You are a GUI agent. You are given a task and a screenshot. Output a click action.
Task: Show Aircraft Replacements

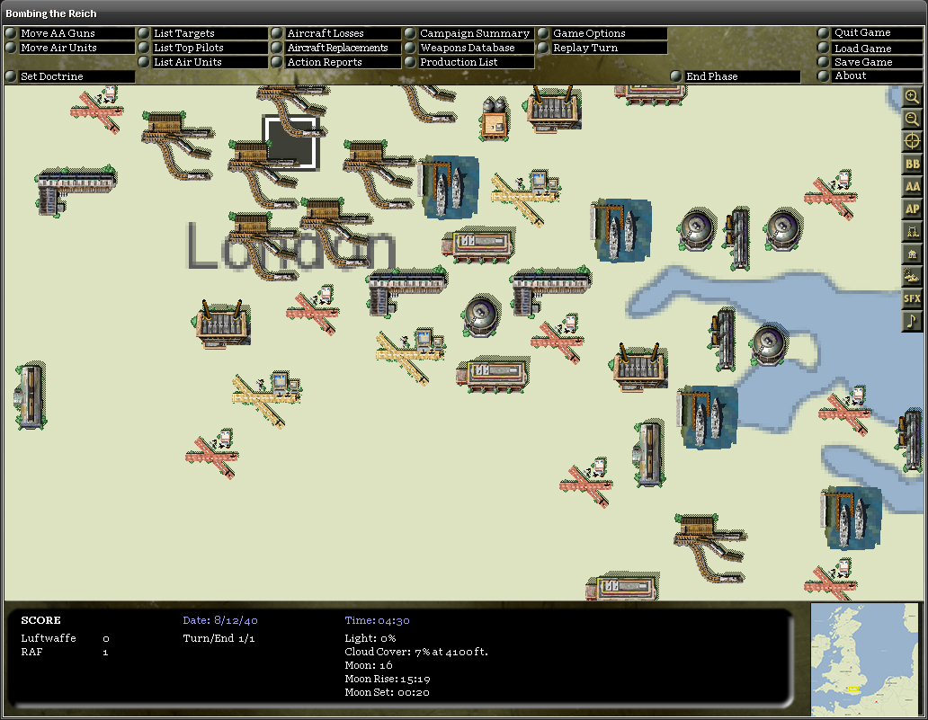[x=336, y=48]
